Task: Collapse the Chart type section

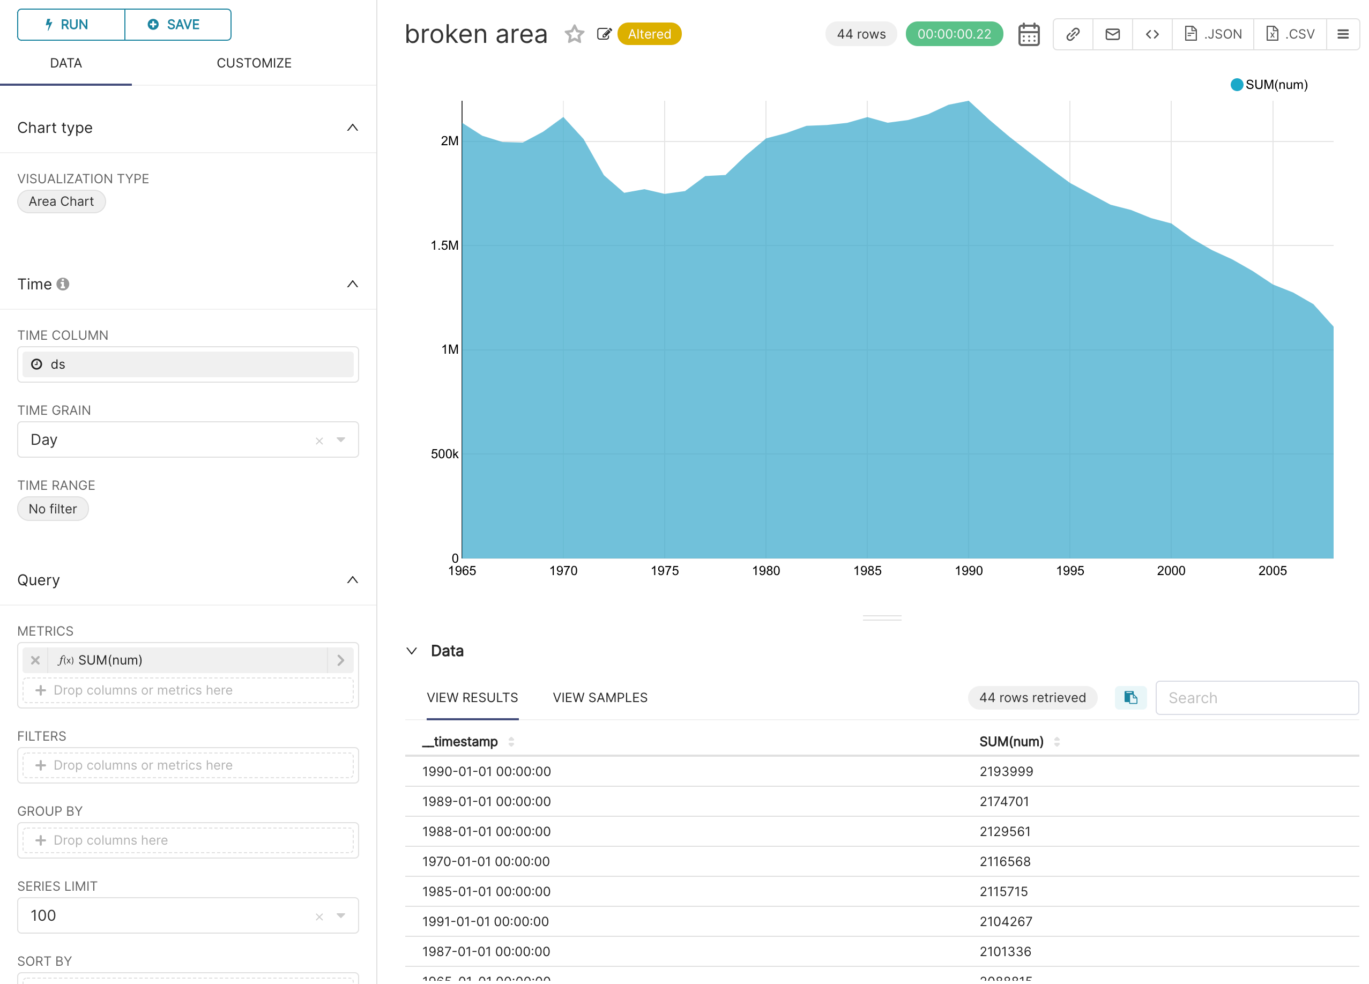Action: coord(353,128)
